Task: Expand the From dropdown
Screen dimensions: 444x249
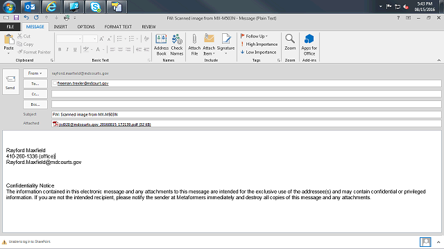Action: [x=35, y=73]
